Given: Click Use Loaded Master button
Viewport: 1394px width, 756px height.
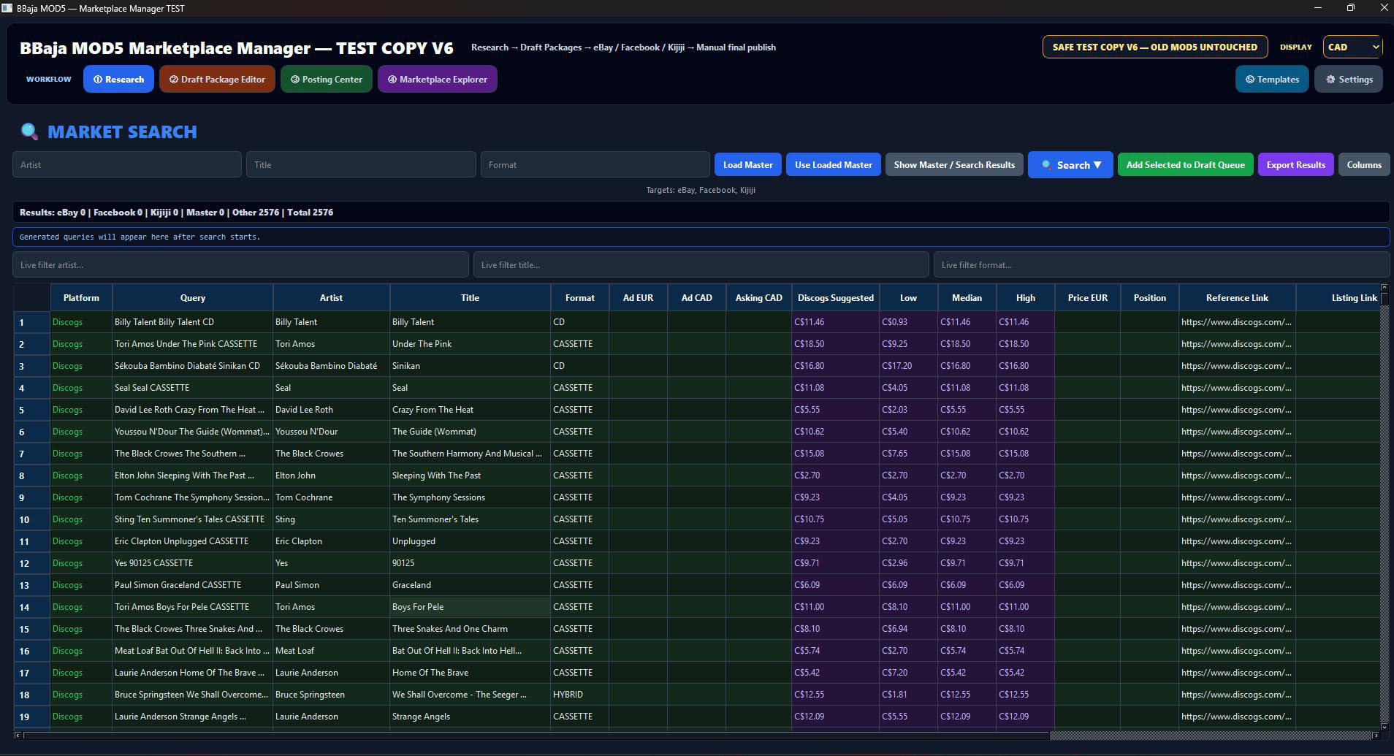Looking at the screenshot, I should point(833,164).
